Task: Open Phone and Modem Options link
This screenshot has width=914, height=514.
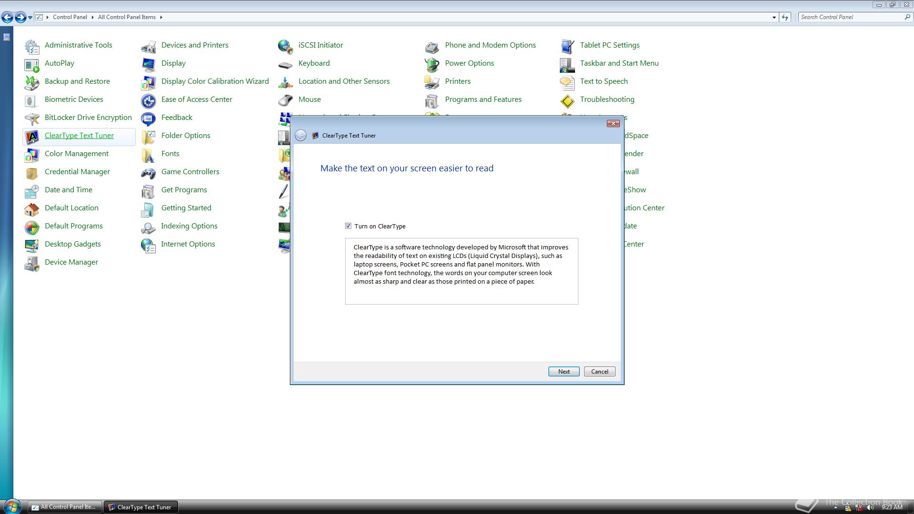Action: tap(490, 45)
